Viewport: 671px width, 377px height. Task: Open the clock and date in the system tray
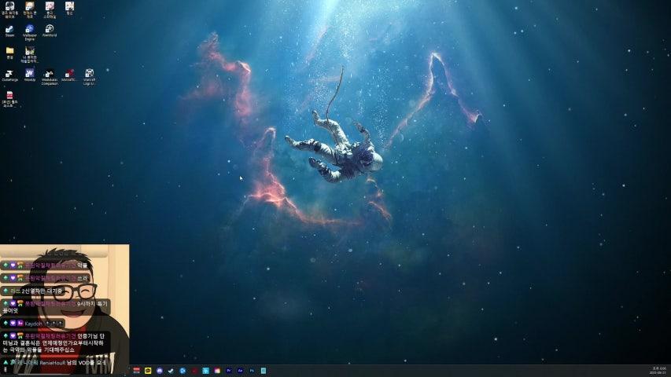click(x=659, y=371)
